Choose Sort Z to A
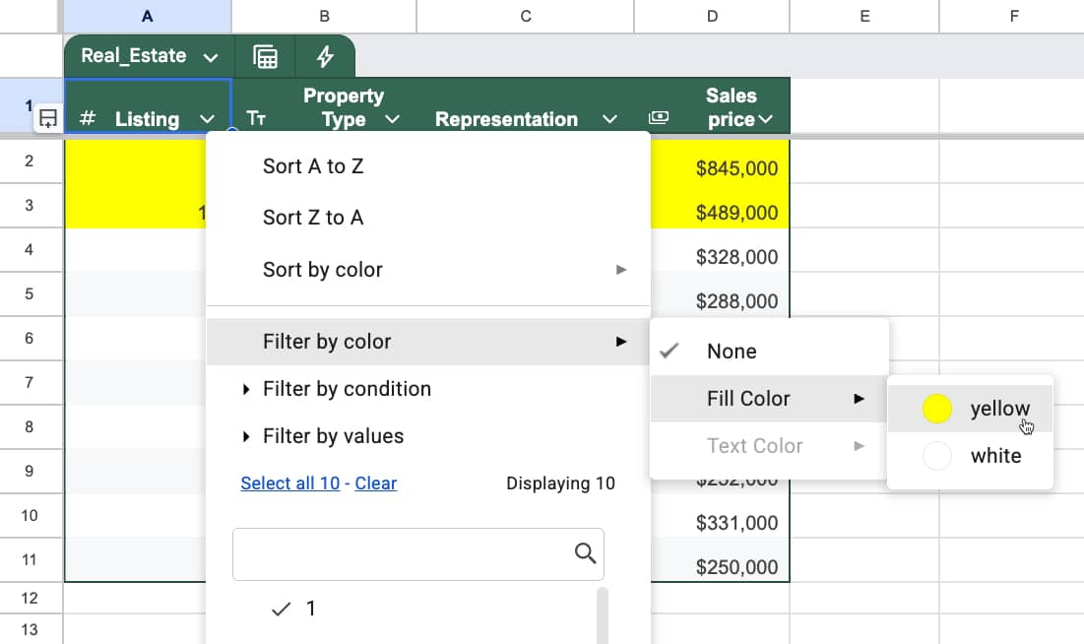 [428, 218]
